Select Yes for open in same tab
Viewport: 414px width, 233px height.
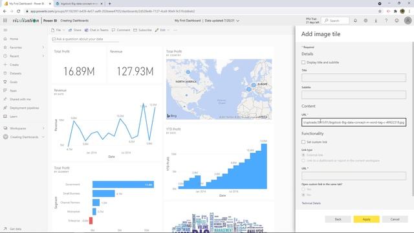pyautogui.click(x=303, y=190)
